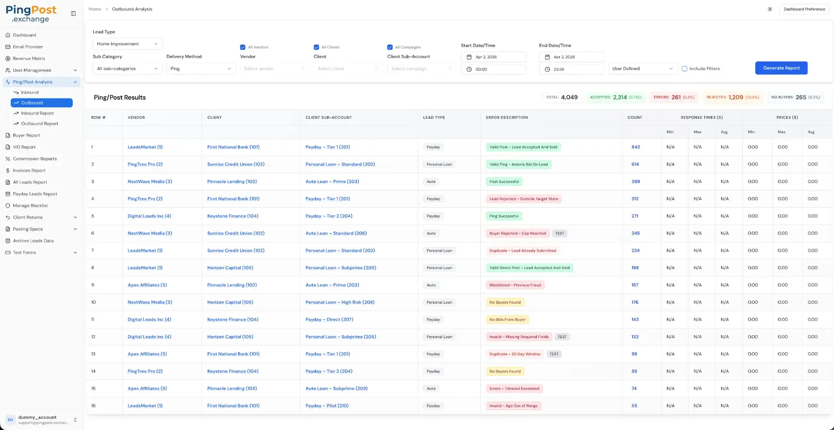Click the Manage Blacklist shield icon
Image resolution: width=834 pixels, height=430 pixels.
(x=8, y=206)
